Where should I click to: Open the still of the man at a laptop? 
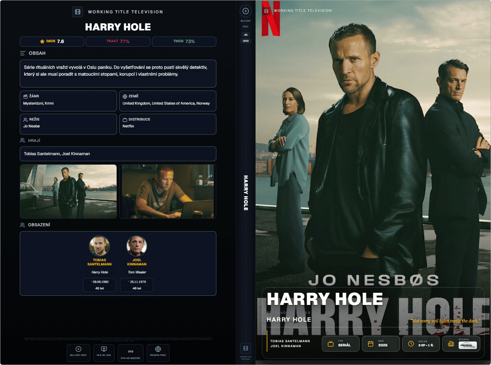pyautogui.click(x=168, y=192)
